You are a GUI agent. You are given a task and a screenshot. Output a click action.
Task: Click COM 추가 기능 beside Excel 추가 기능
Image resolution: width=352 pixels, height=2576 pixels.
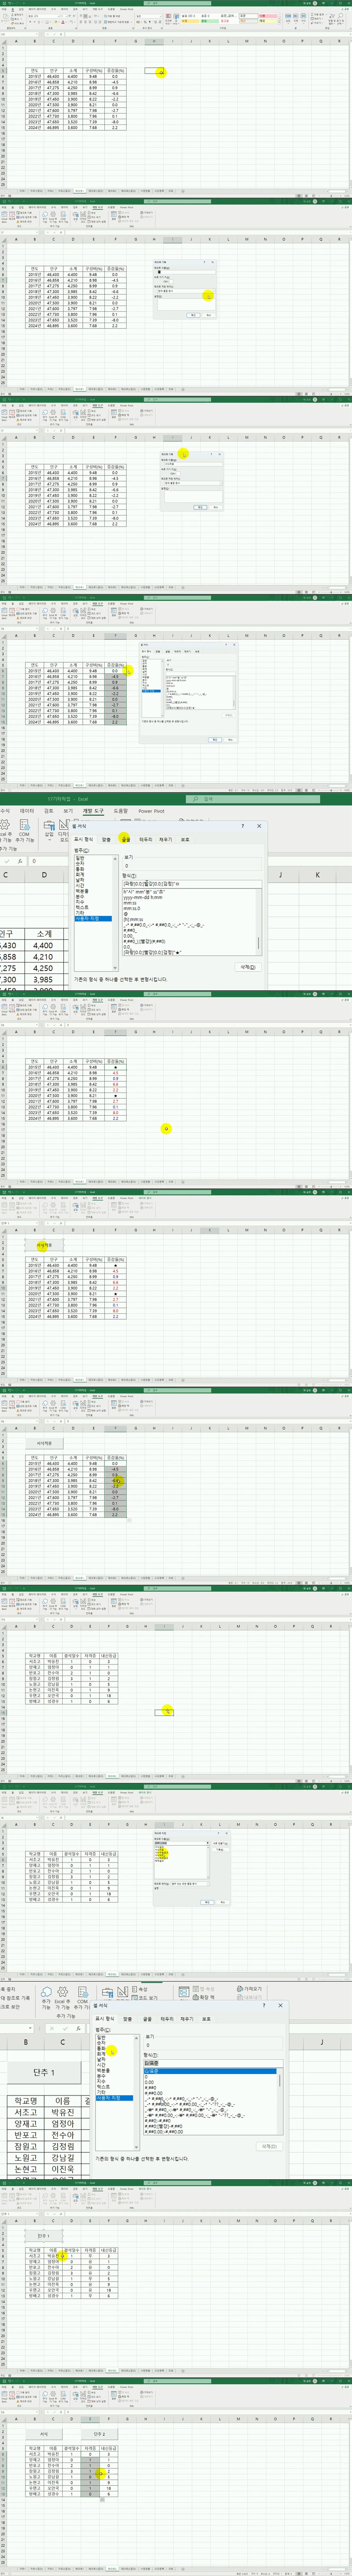click(x=82, y=1999)
